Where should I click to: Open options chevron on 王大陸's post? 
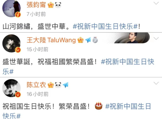click(156, 38)
